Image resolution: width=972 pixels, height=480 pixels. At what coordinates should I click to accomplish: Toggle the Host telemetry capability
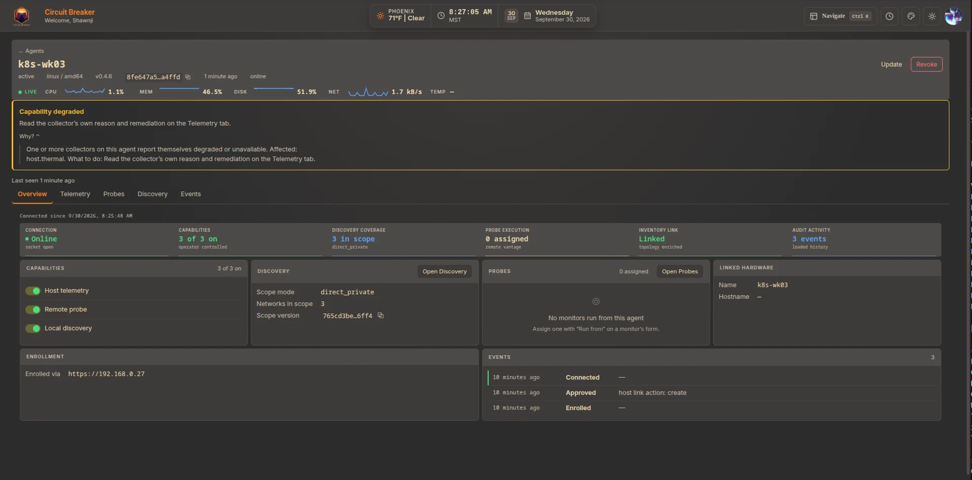pyautogui.click(x=33, y=291)
